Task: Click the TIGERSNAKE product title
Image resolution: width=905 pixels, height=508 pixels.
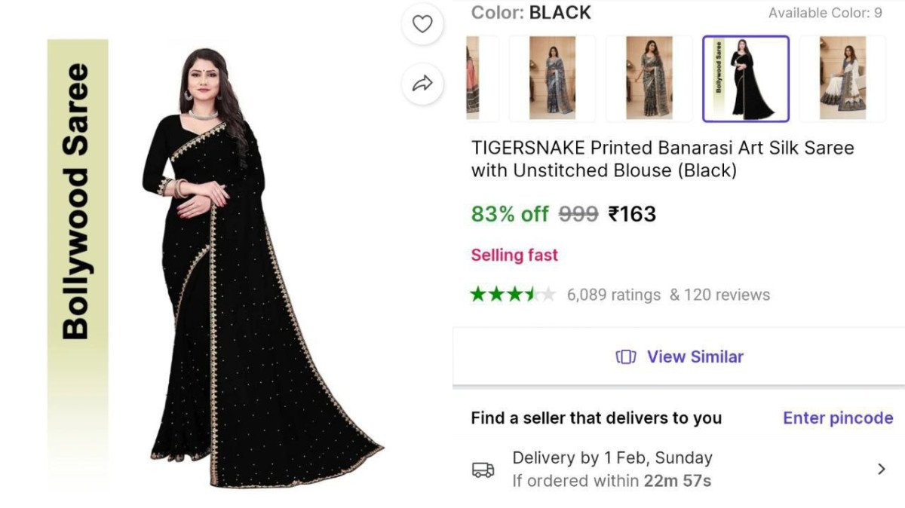Action: (x=662, y=158)
